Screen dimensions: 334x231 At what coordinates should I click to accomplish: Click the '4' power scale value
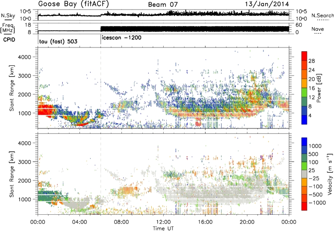click(x=310, y=115)
